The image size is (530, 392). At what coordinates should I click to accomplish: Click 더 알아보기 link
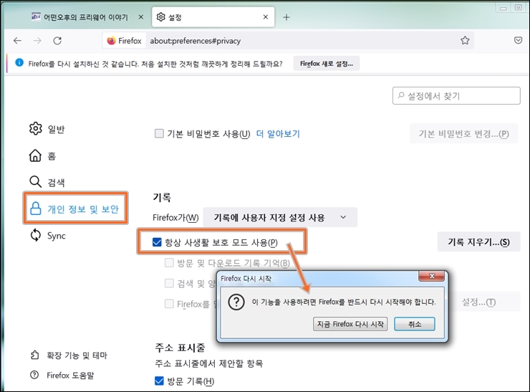(x=278, y=134)
